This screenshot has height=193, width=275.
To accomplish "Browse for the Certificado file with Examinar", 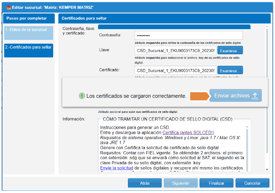I will pos(230,71).
